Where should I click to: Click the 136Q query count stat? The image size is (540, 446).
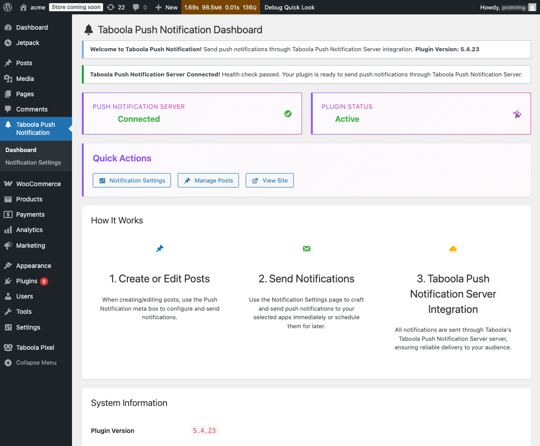(x=249, y=7)
